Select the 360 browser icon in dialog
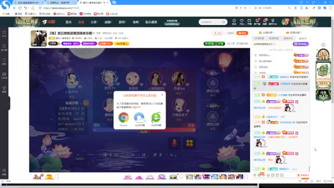The image size is (334, 188). coord(156,117)
